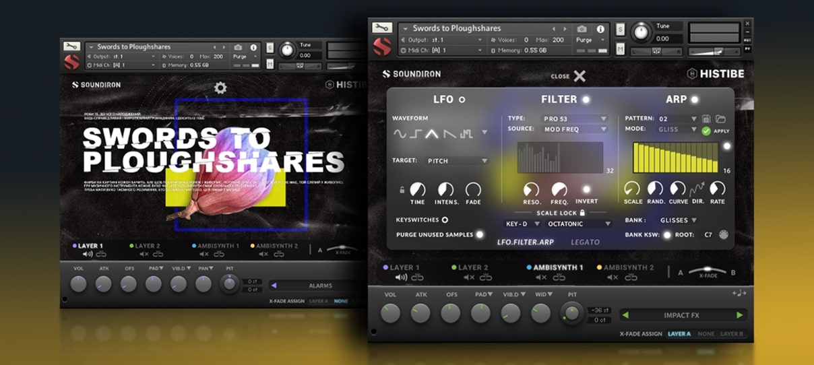
Task: Open the filter TYPE Pro 53 dropdown
Action: [x=575, y=119]
